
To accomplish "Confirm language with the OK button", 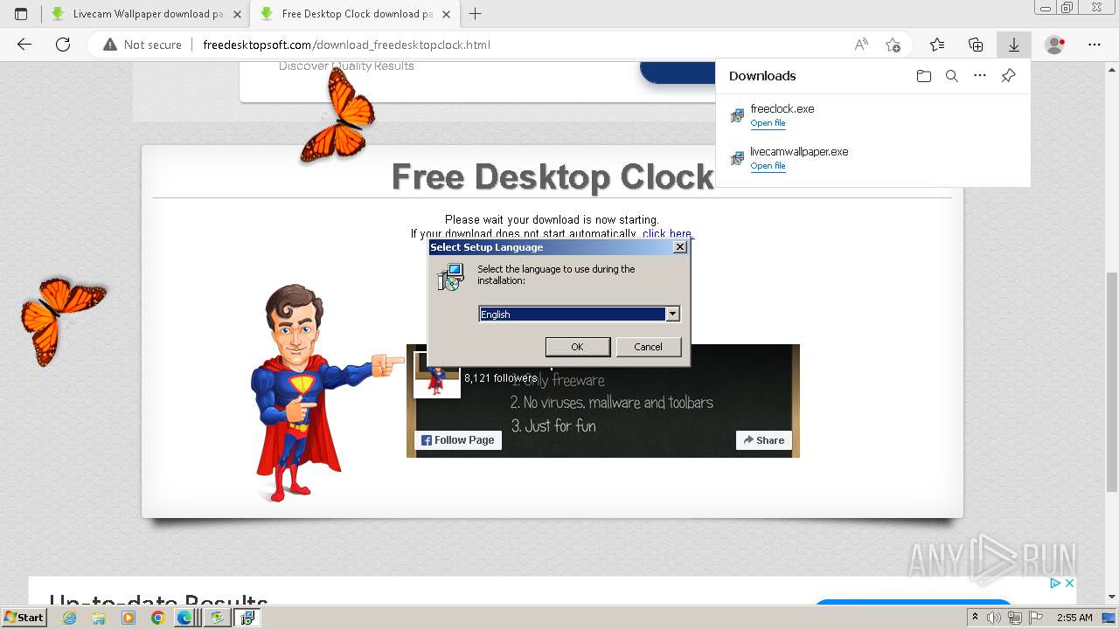I will pyautogui.click(x=577, y=347).
